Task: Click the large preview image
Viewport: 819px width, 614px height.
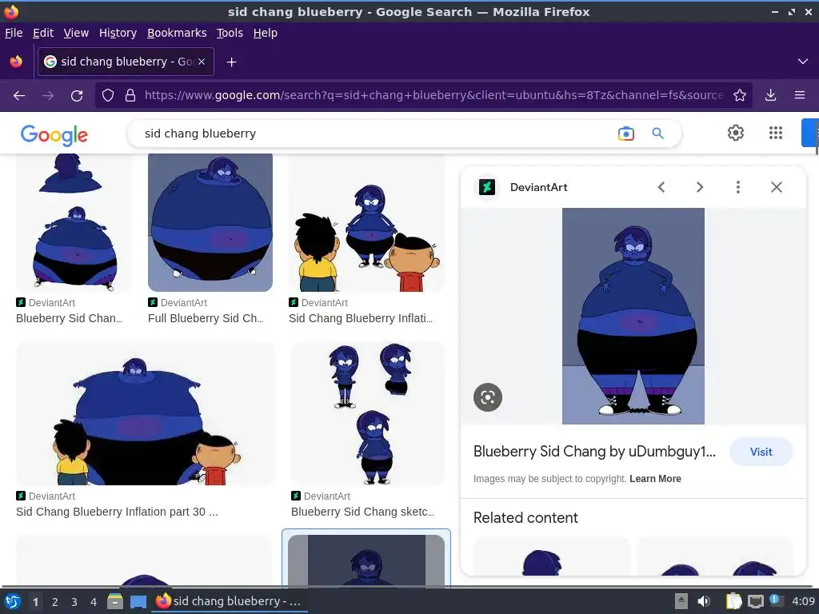Action: click(633, 316)
